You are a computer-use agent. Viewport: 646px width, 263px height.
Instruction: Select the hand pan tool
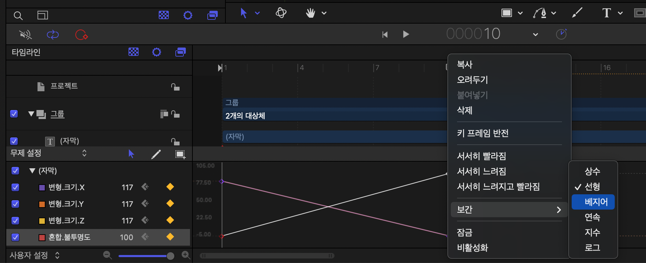310,13
